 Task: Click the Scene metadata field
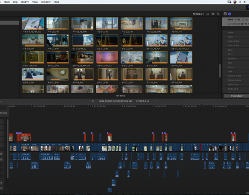(236, 67)
